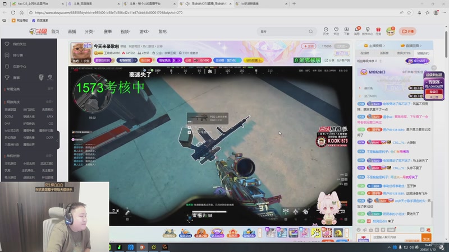Open the 鱼吧 nav item
Screen dimensions: 449x252
tap(162, 31)
